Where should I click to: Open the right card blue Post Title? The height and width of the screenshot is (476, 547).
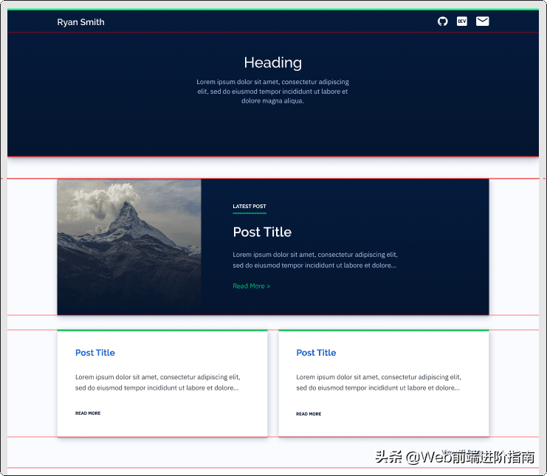click(x=316, y=353)
